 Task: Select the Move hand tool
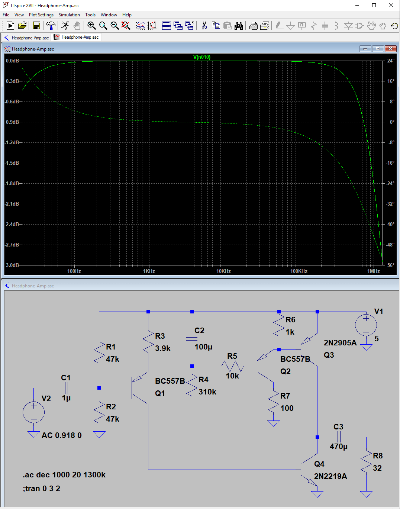click(x=371, y=26)
